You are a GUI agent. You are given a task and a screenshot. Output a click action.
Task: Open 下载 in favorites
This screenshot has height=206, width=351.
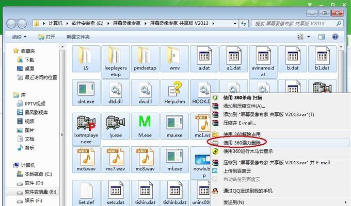click(26, 60)
